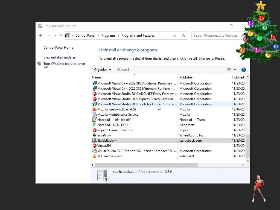This screenshot has height=210, width=280.
Task: Select Visual C++ 2022 X86 Minimum Runtime icon
Action: click(94, 88)
